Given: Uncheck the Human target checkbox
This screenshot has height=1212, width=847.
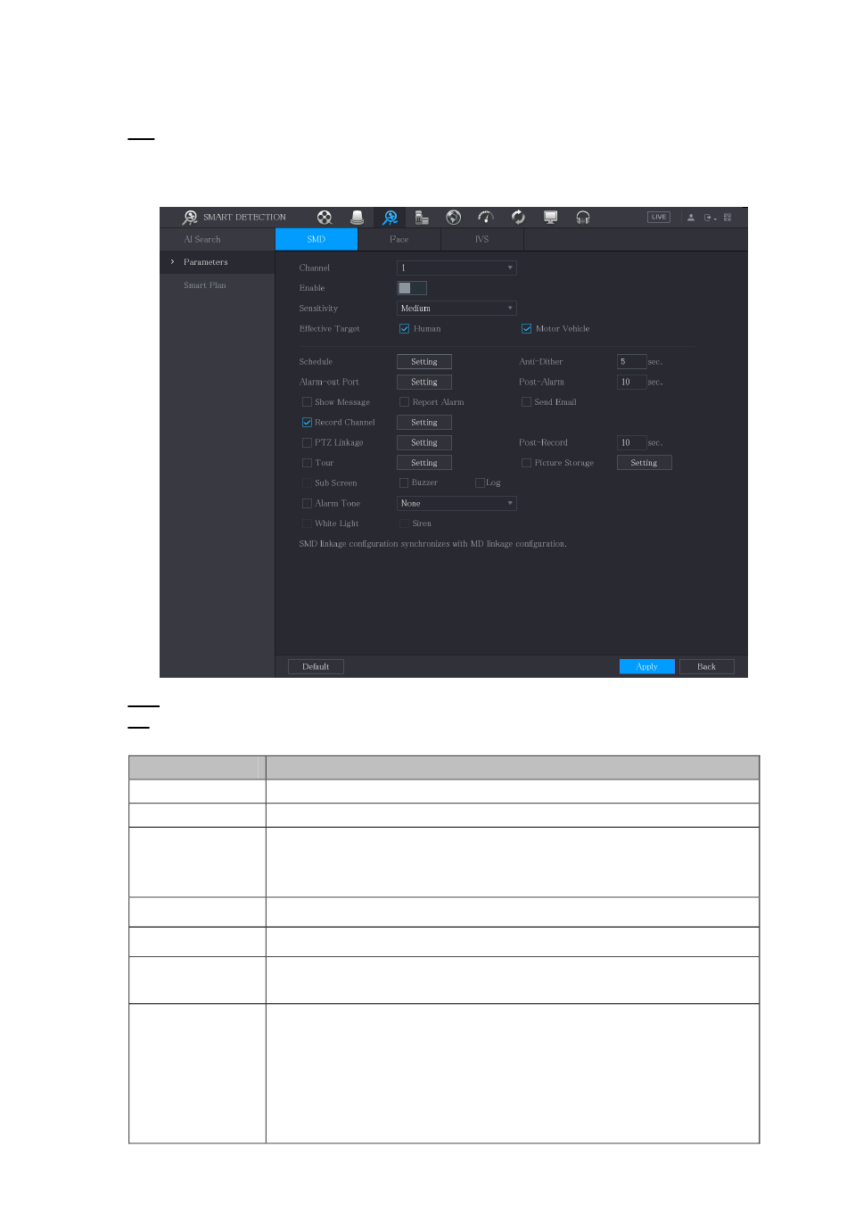Looking at the screenshot, I should [x=404, y=329].
